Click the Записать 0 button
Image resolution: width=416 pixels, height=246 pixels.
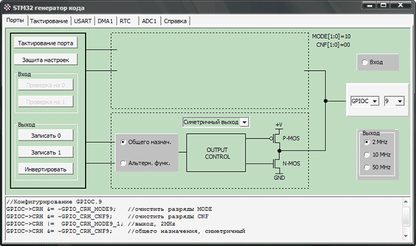tap(46, 135)
